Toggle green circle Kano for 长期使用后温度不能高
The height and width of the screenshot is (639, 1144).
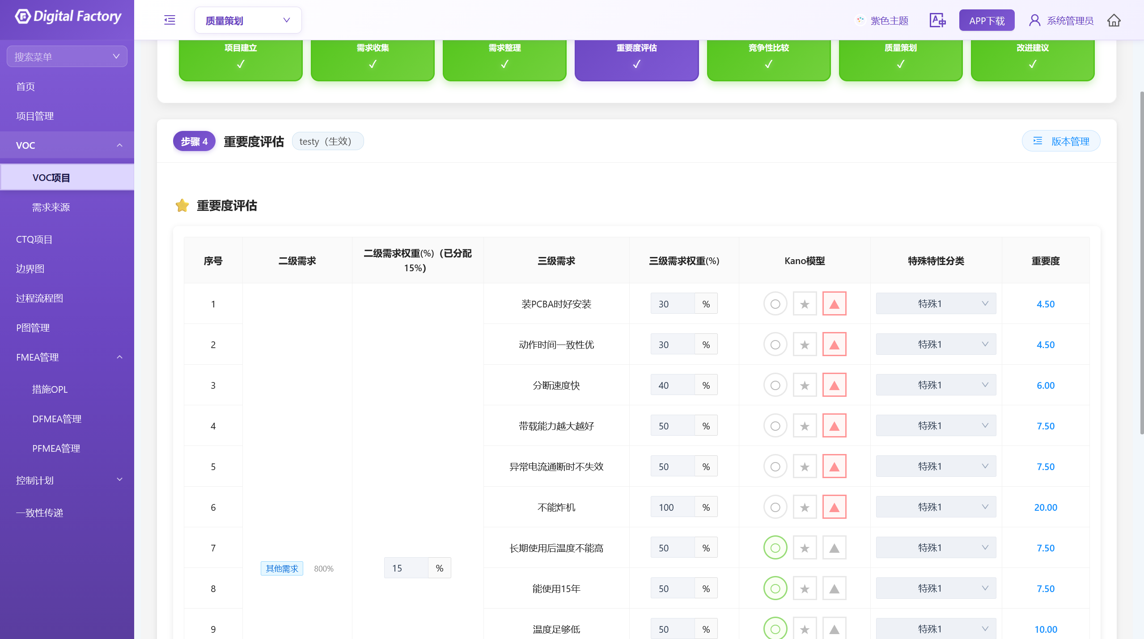click(775, 548)
